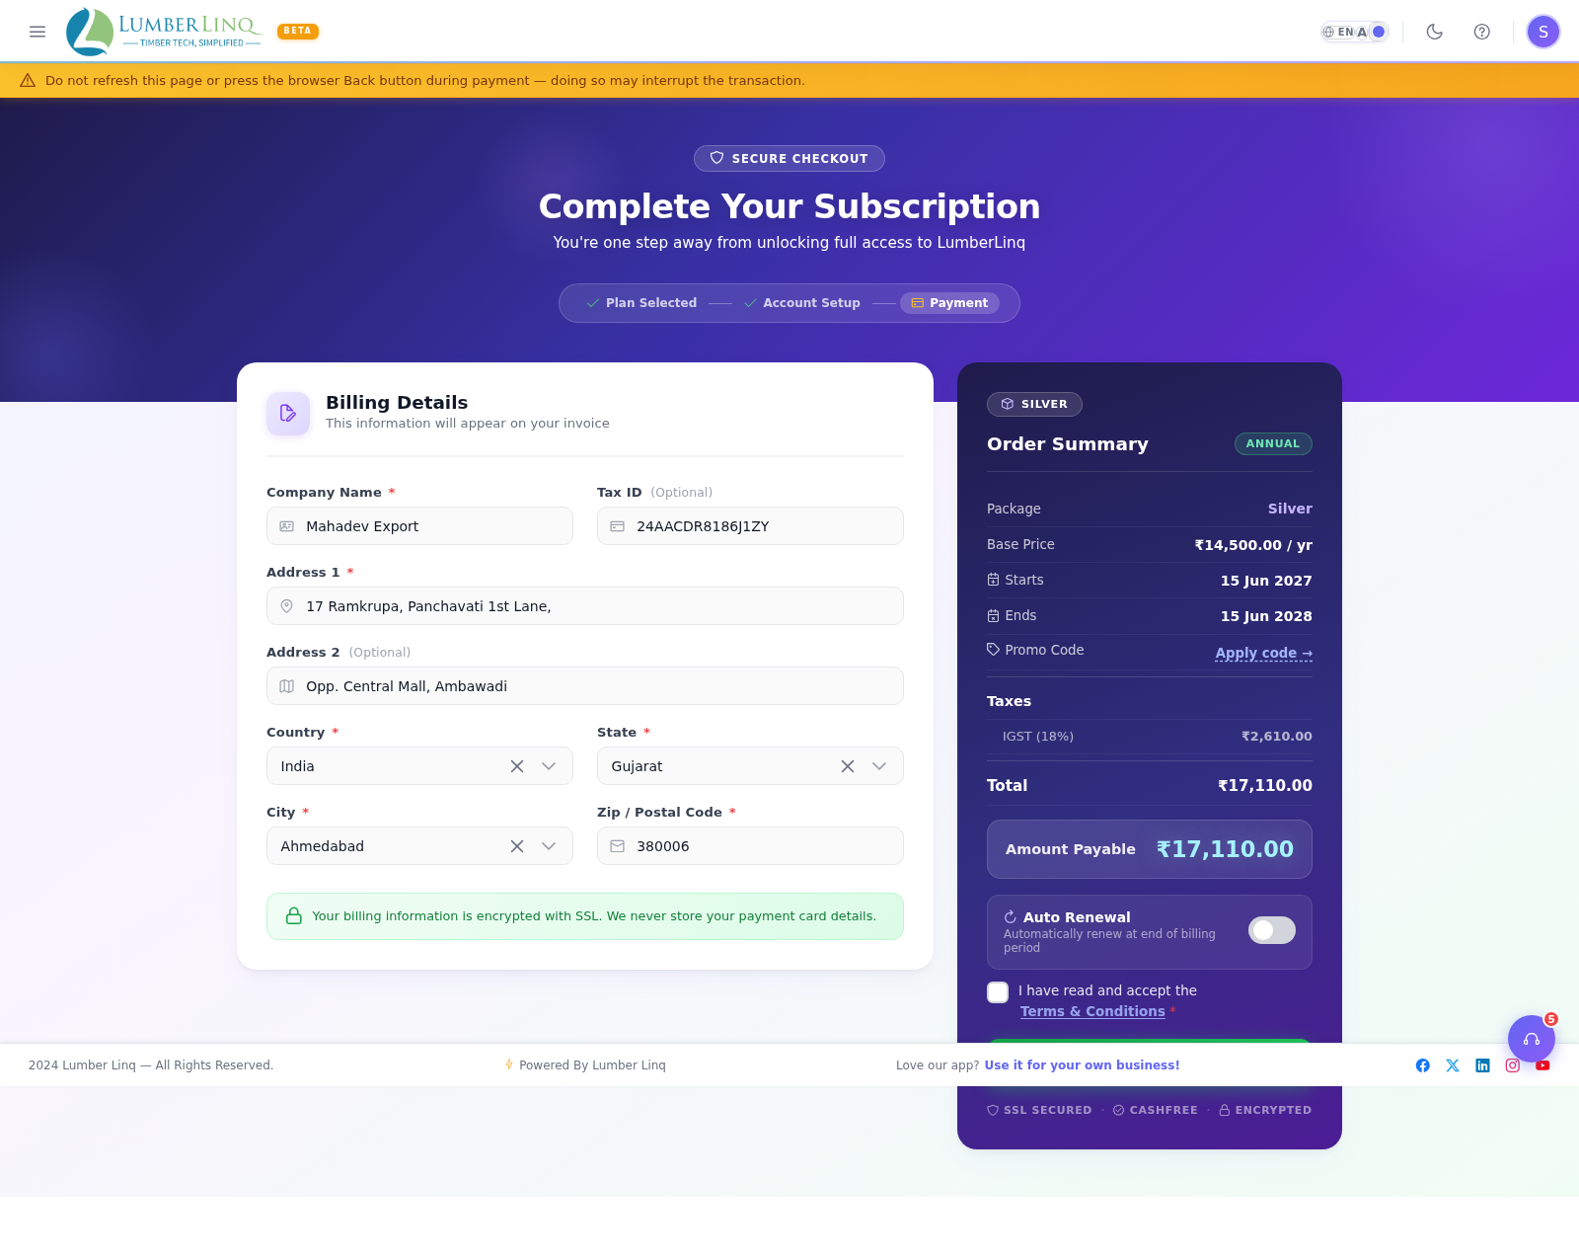Select the Payment step
This screenshot has height=1260, width=1579.
pyautogui.click(x=949, y=303)
